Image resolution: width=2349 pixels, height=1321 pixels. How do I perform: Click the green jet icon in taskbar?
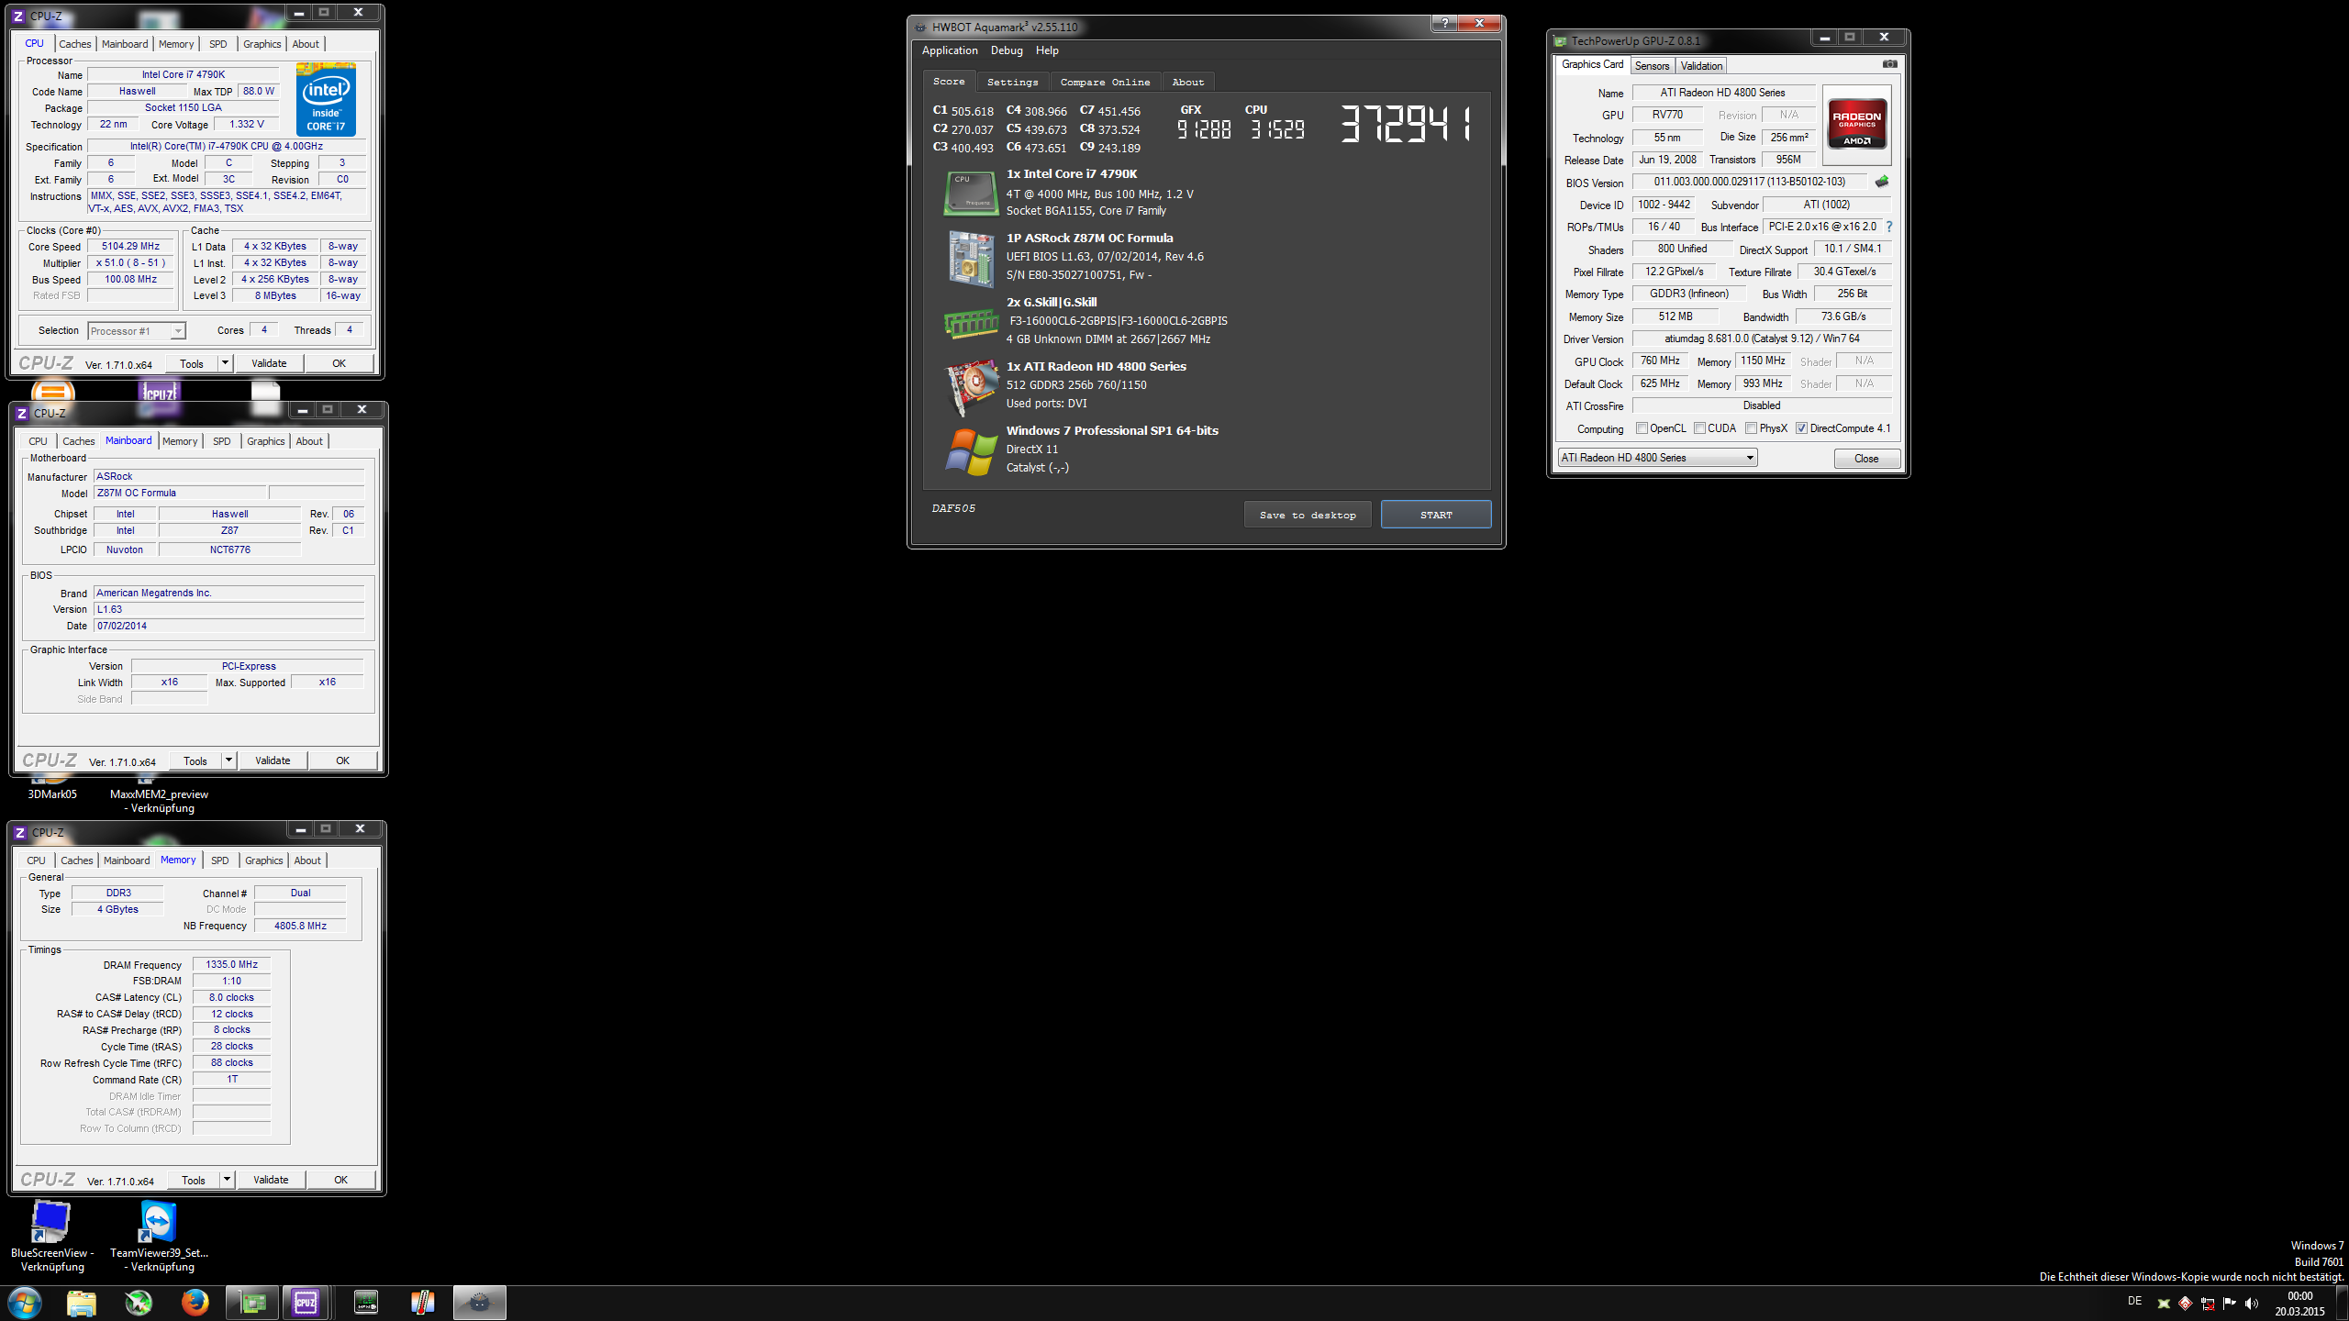(x=139, y=1303)
